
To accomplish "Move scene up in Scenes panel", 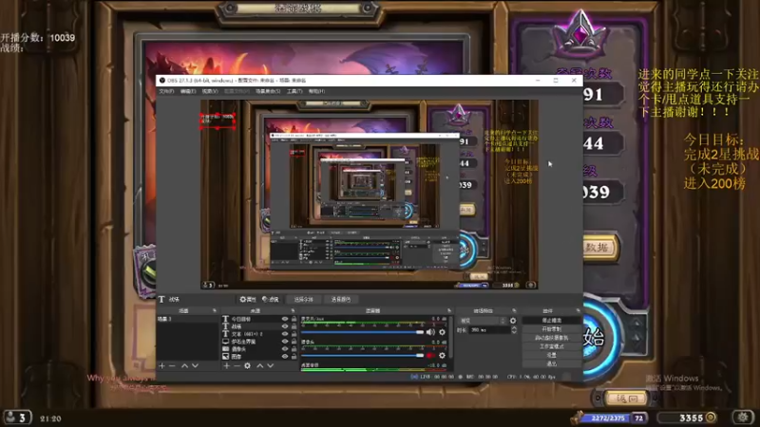I will pyautogui.click(x=184, y=366).
